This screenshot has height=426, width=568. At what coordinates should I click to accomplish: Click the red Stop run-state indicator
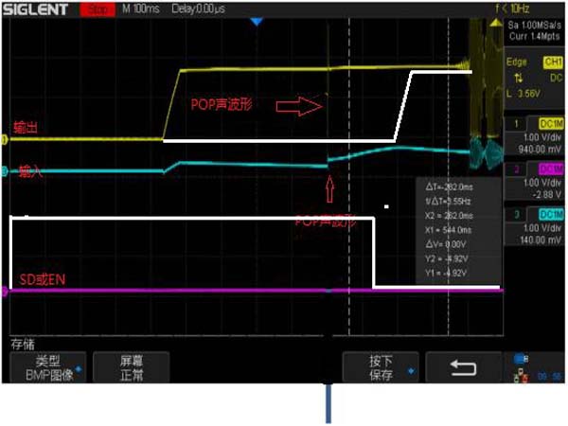(98, 9)
